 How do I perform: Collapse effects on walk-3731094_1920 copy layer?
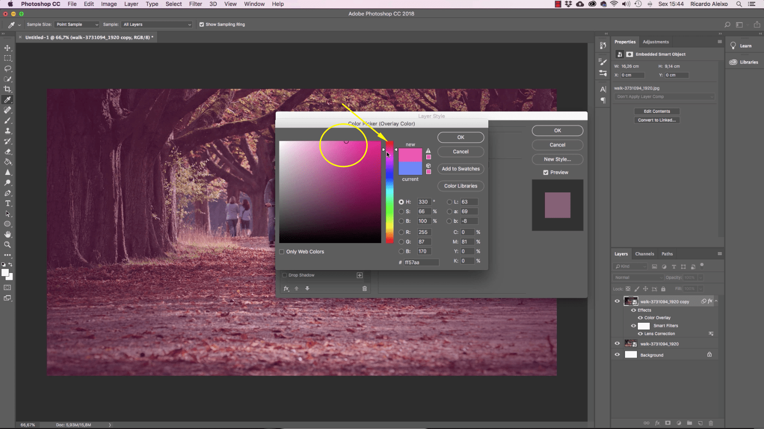(716, 301)
